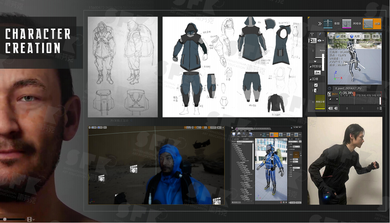The image size is (390, 223).
Task: Click the center clapperboard sequence icon in scene
Action: 134,169
